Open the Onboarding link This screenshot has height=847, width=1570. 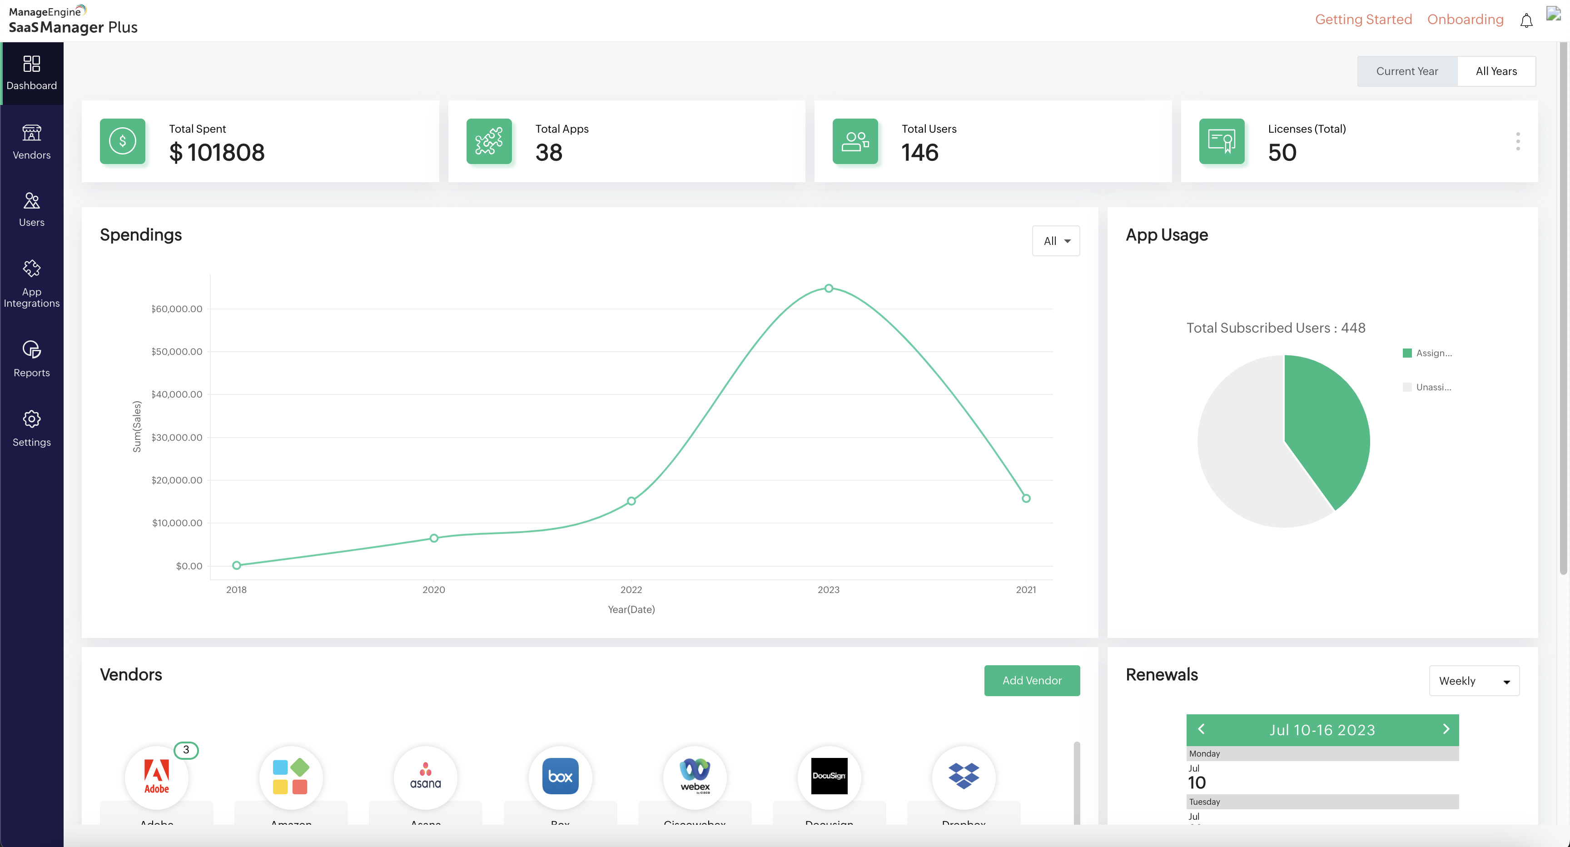[1465, 19]
